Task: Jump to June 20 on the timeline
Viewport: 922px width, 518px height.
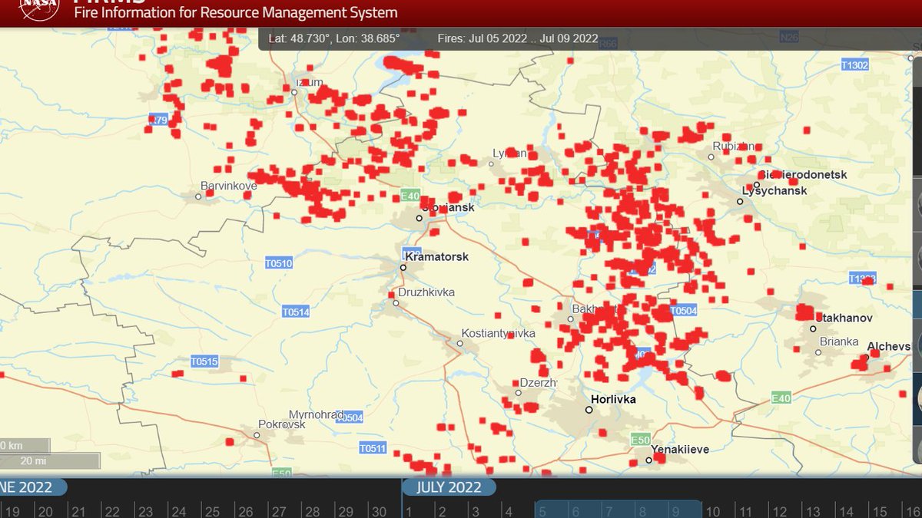Action: [x=45, y=511]
